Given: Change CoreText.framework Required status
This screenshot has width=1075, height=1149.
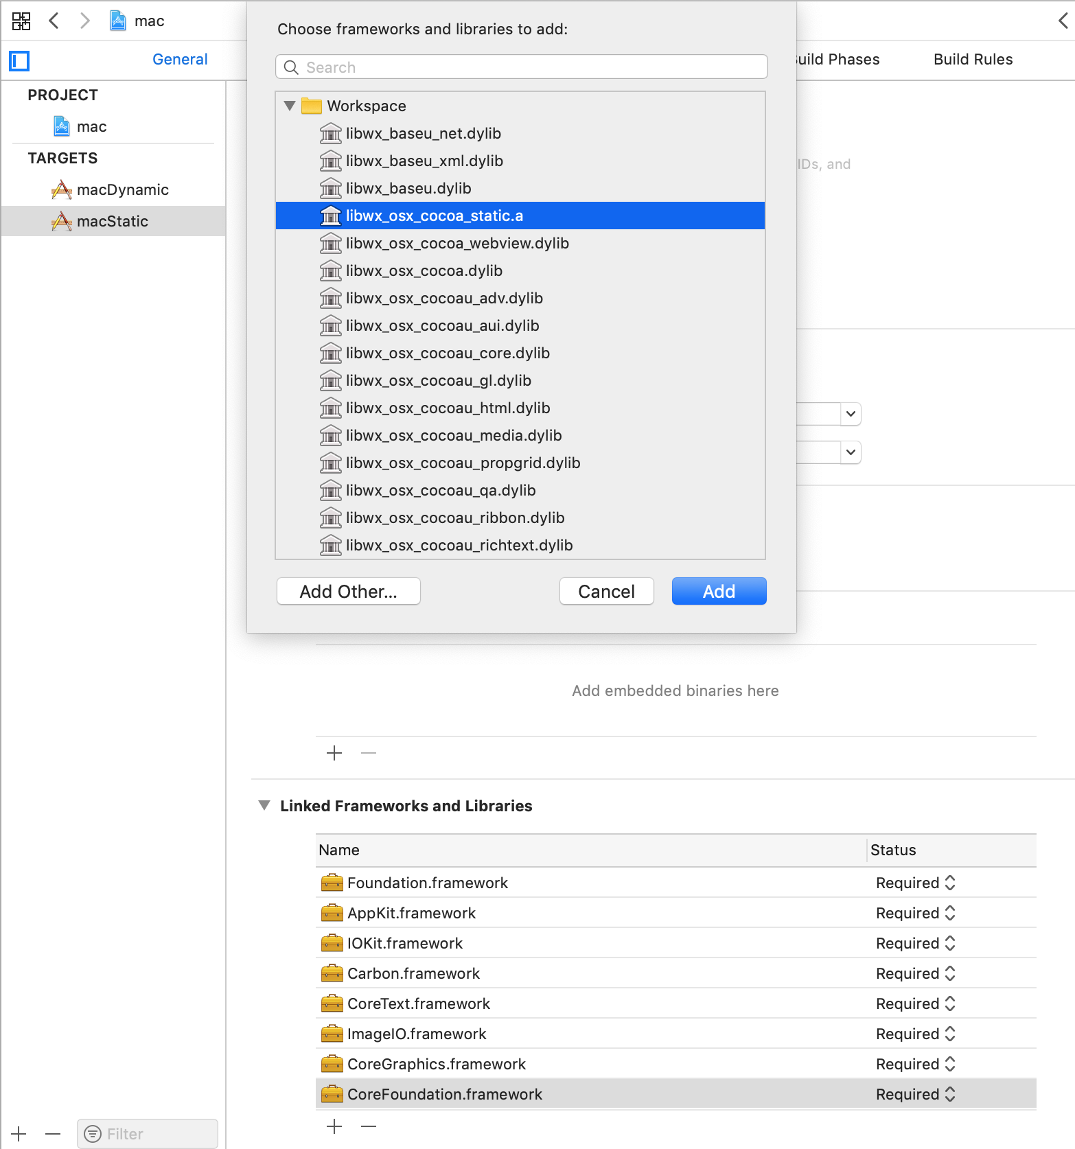Looking at the screenshot, I should tap(916, 1003).
